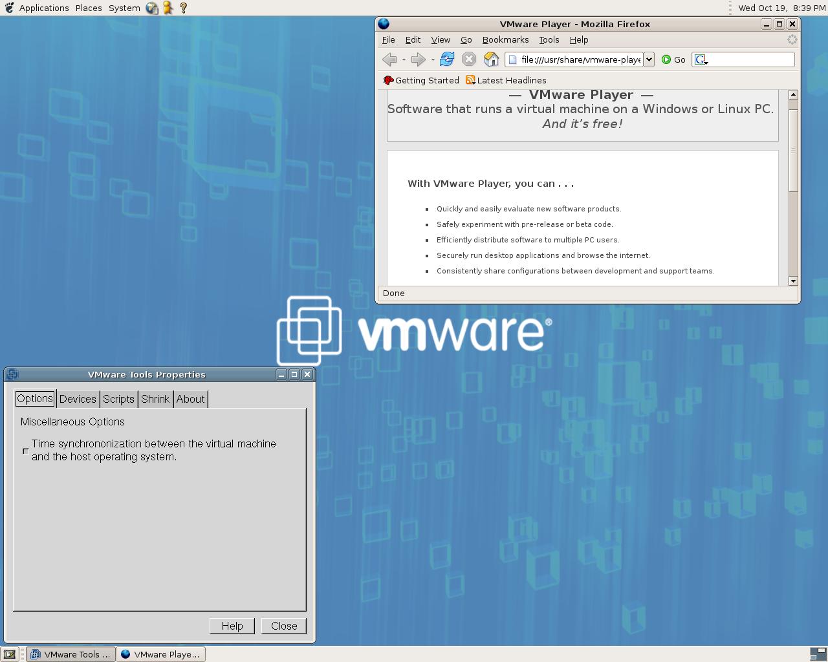Minimize the Firefox window
The image size is (828, 662).
(x=767, y=24)
